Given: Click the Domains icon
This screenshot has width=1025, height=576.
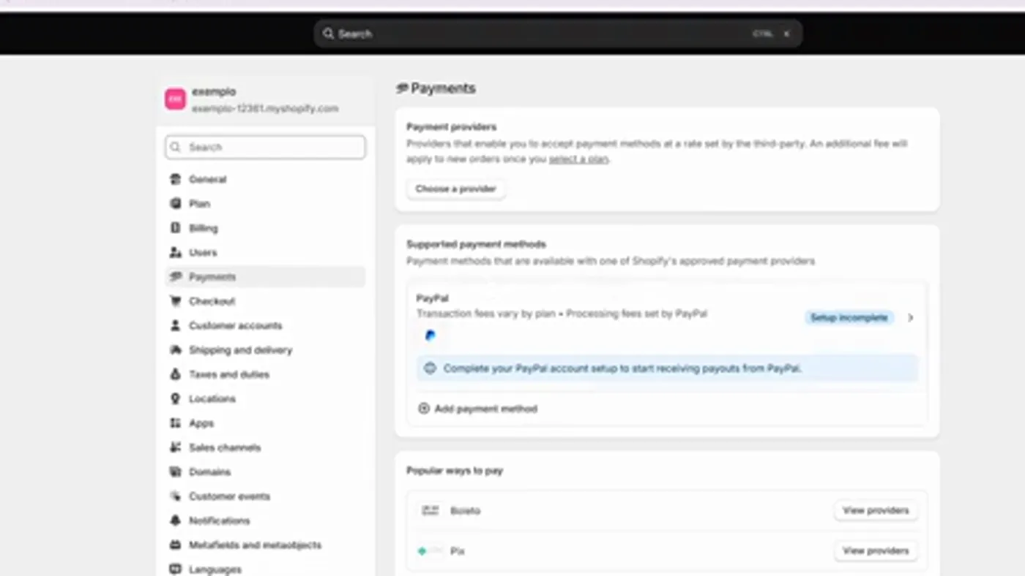Looking at the screenshot, I should (175, 471).
